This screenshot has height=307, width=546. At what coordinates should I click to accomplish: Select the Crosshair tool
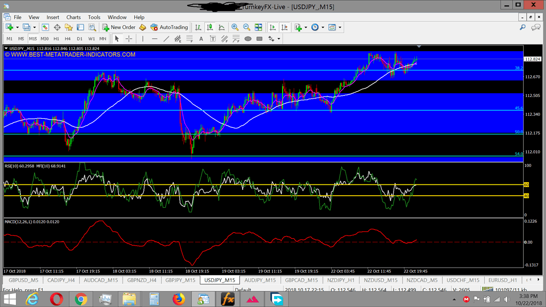point(129,38)
